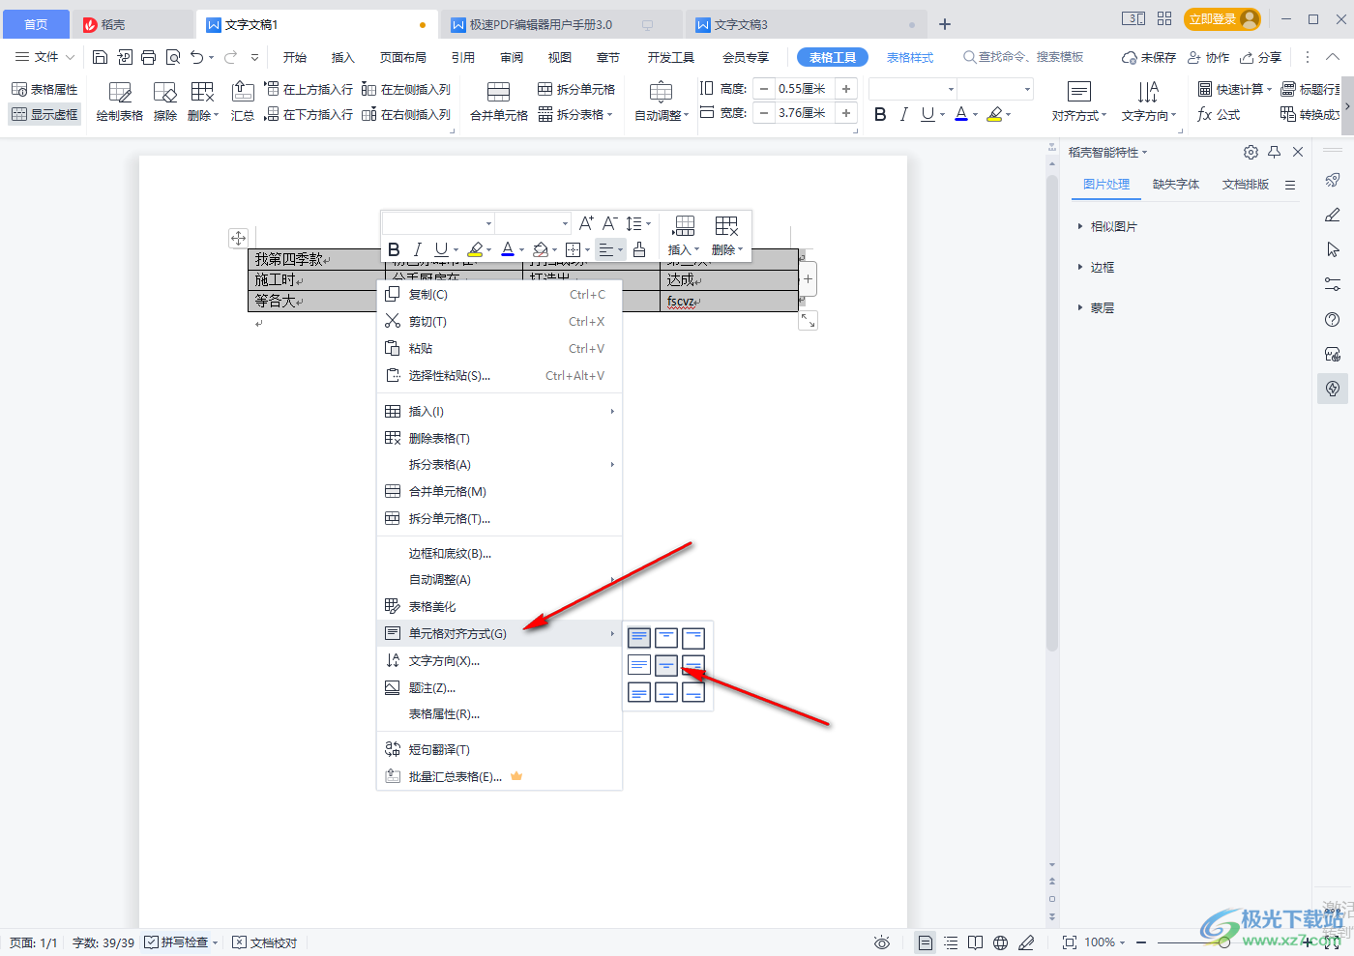Click the 立即登录 login button
Screen dimensions: 1354x956
(1222, 19)
